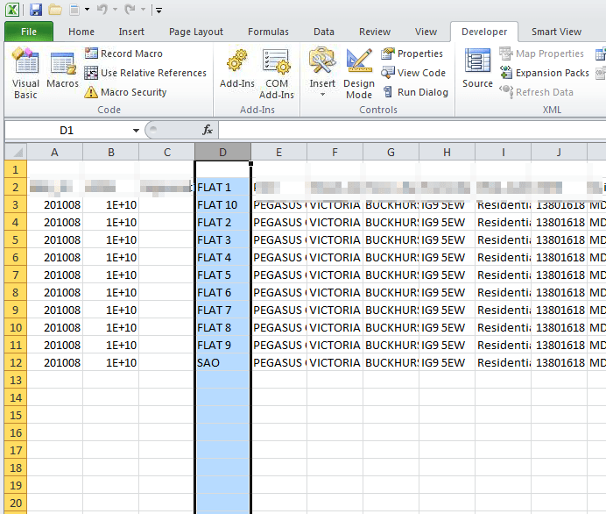Click inside the formula bar

[x=412, y=130]
